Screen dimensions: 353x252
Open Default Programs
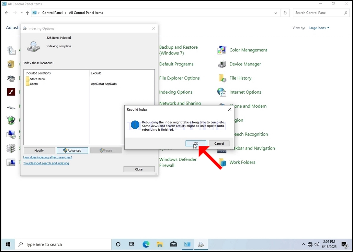176,64
